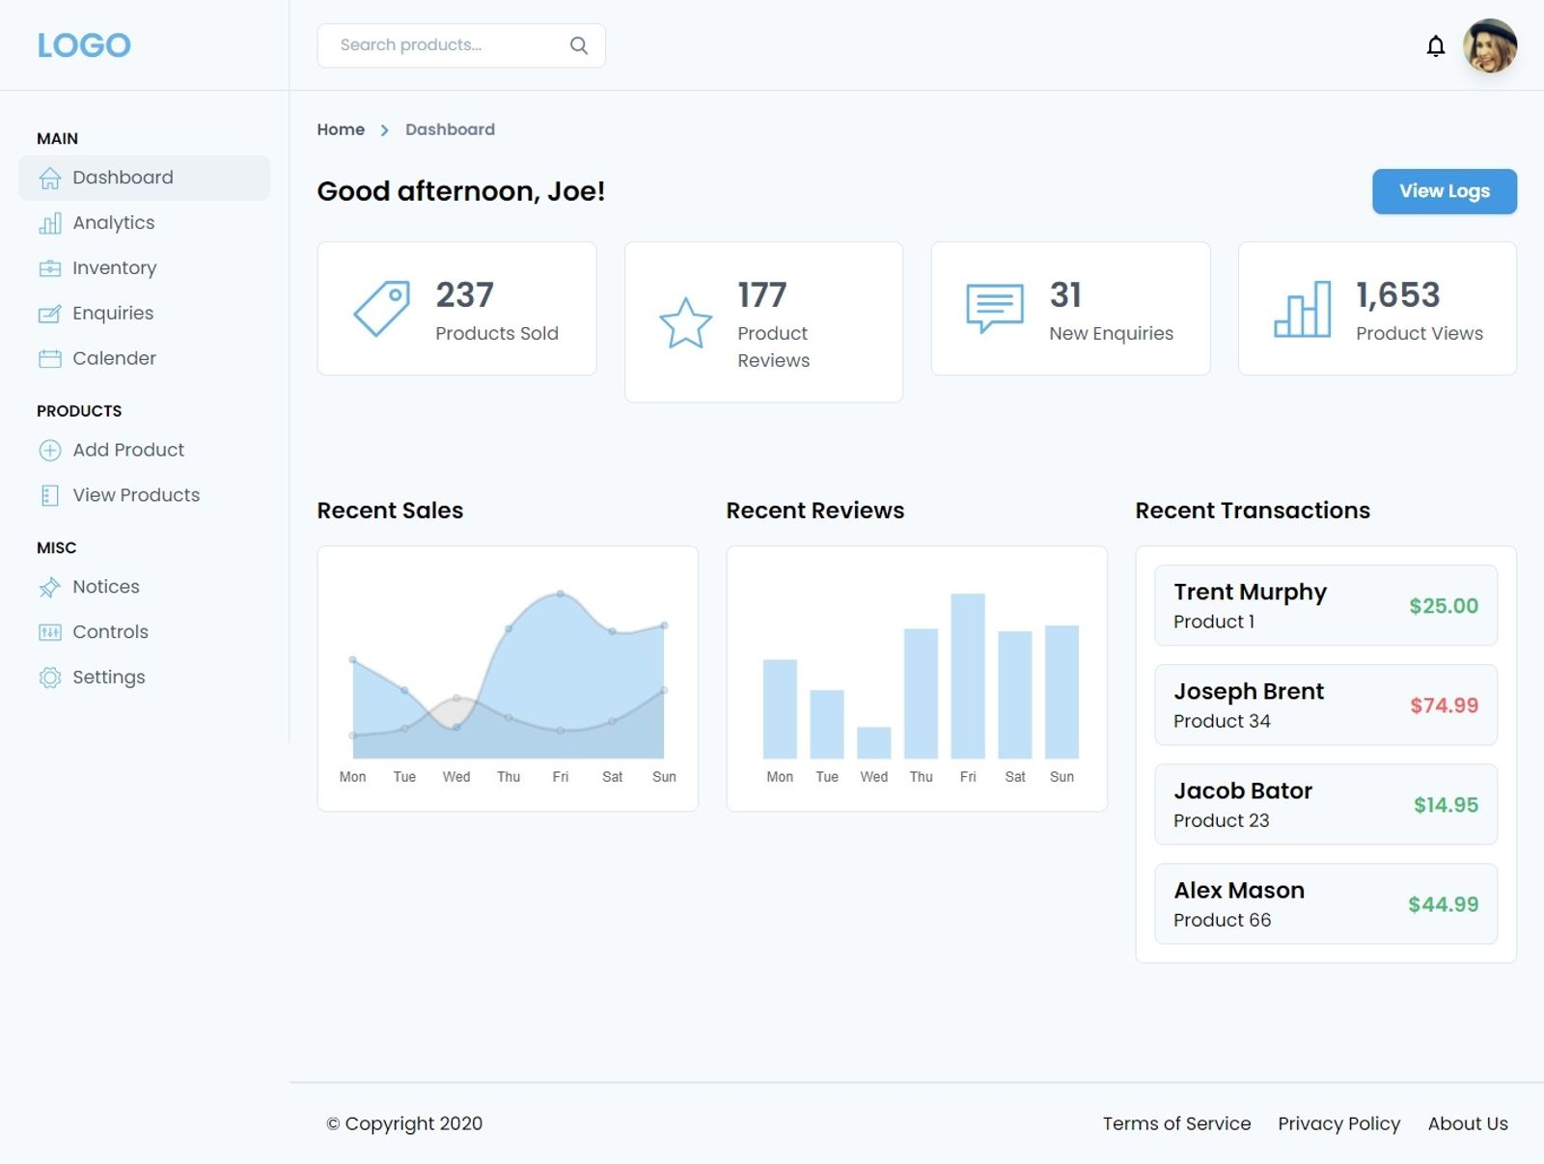Screen dimensions: 1544x1164
Task: Click the Calender icon in sidebar
Action: click(50, 359)
